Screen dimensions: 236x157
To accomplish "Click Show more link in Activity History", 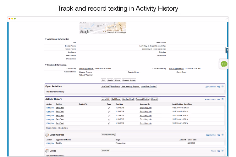I will point(52,128).
